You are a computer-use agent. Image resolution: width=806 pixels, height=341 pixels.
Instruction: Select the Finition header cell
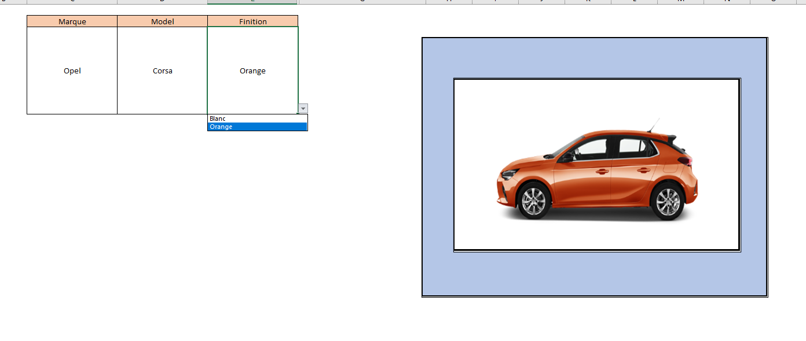(253, 21)
